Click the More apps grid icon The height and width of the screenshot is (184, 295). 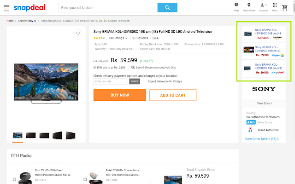click(275, 5)
